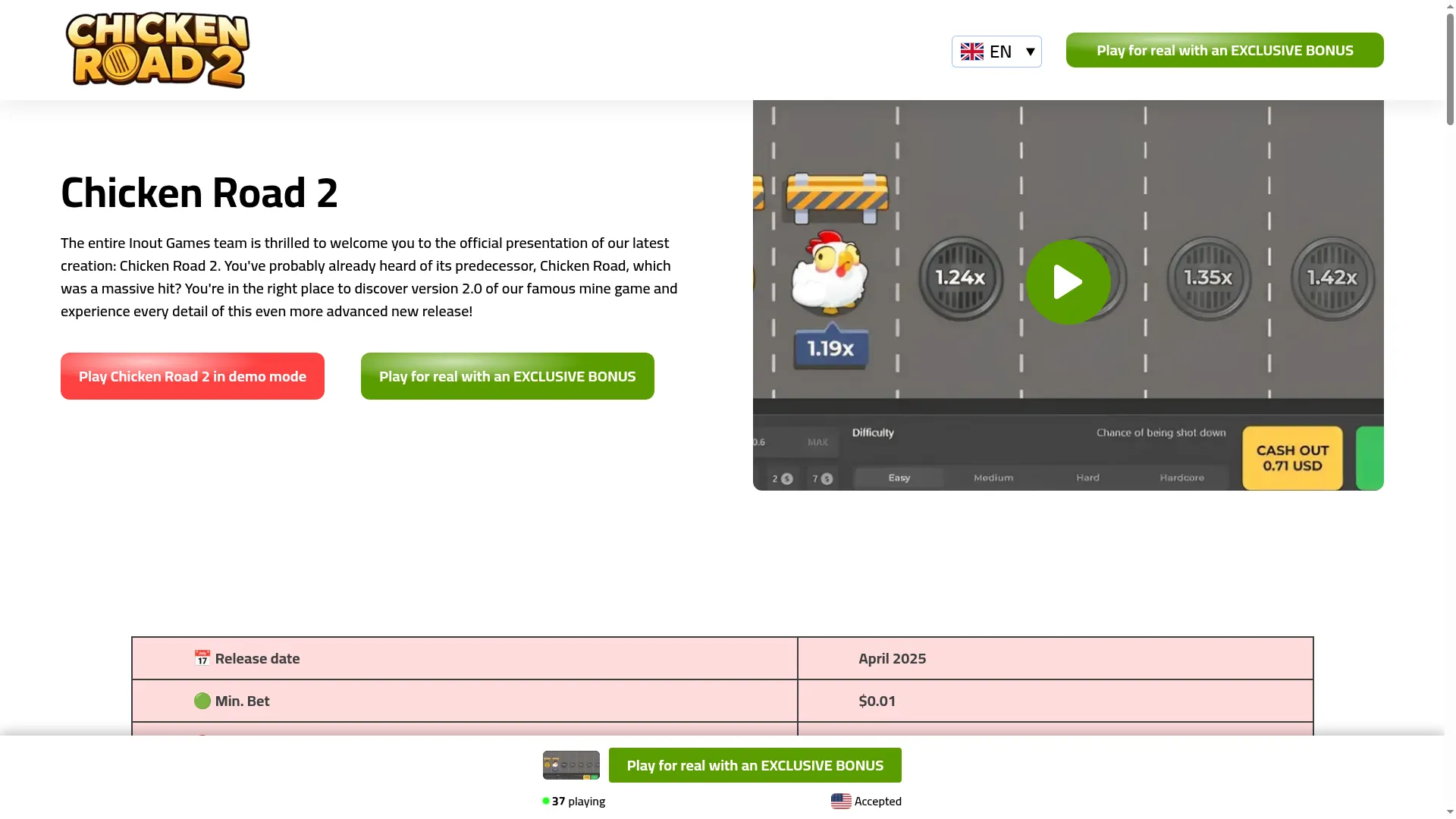Click the 1.24x manhole multiplier
The image size is (1456, 819).
961,278
